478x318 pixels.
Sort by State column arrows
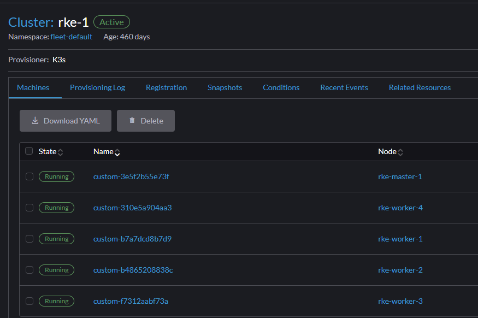[61, 152]
